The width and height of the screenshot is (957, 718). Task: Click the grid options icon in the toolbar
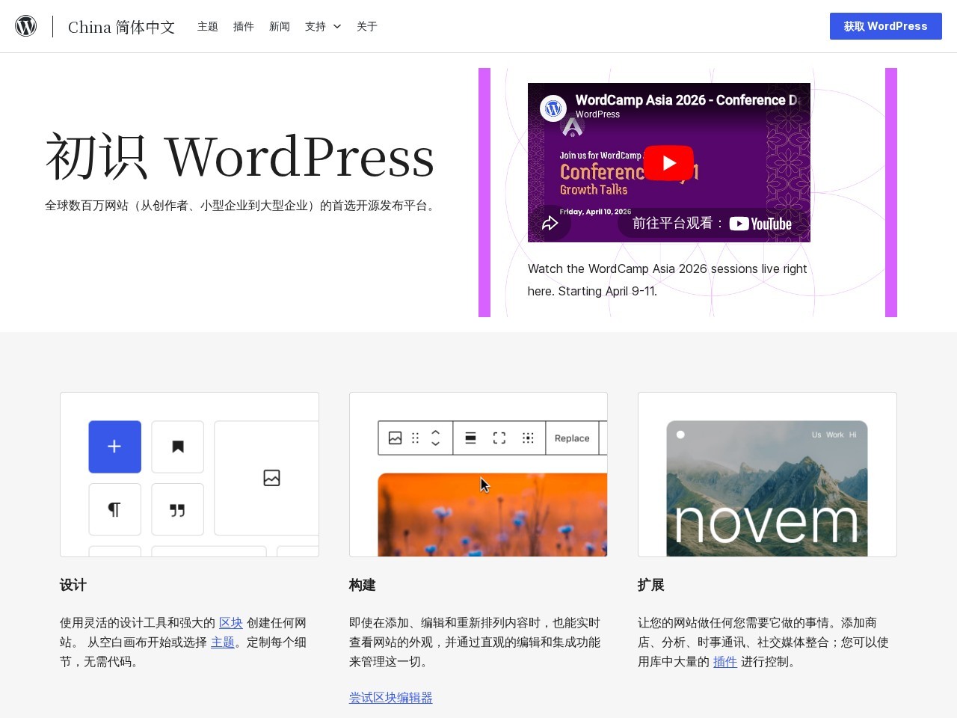(x=528, y=438)
